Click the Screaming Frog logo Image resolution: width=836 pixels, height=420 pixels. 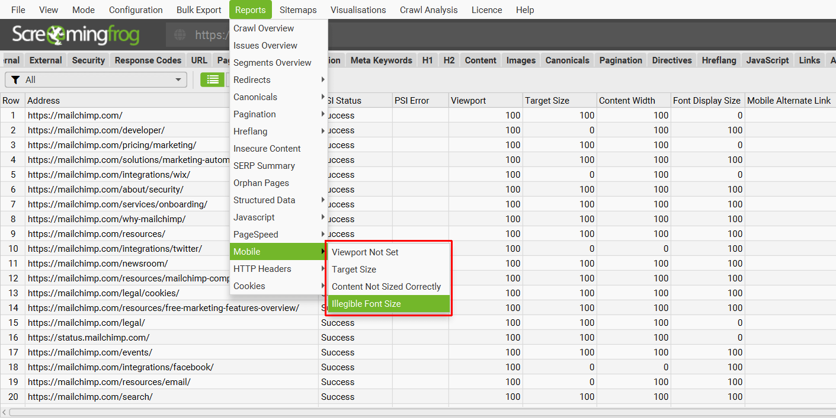click(76, 35)
